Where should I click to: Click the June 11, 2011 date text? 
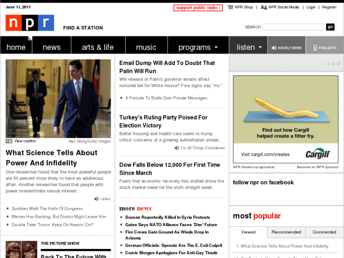18,7
